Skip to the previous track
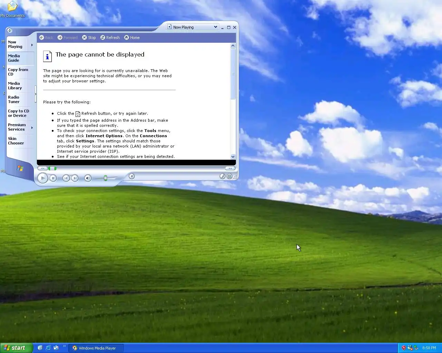442x353 pixels. [66, 178]
